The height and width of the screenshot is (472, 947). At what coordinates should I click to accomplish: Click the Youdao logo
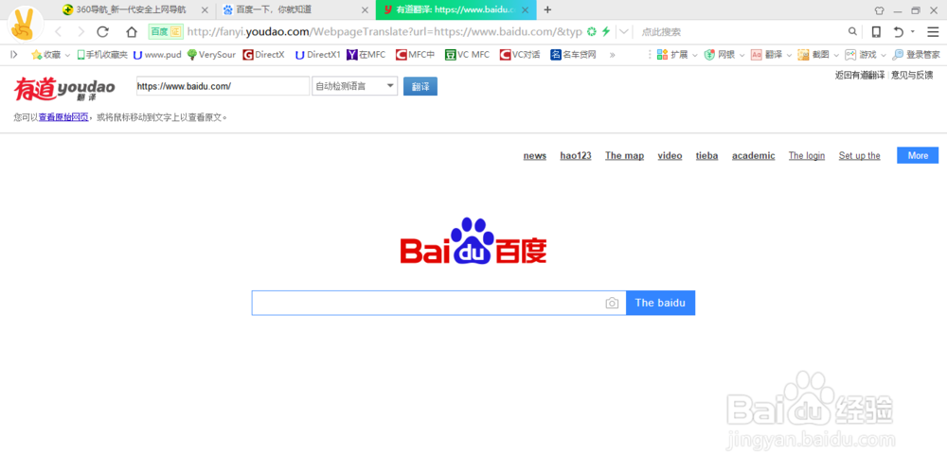coord(64,88)
